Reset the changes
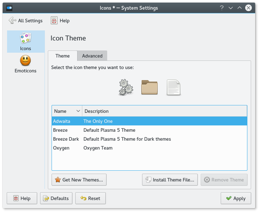The width and height of the screenshot is (260, 213). click(x=90, y=198)
